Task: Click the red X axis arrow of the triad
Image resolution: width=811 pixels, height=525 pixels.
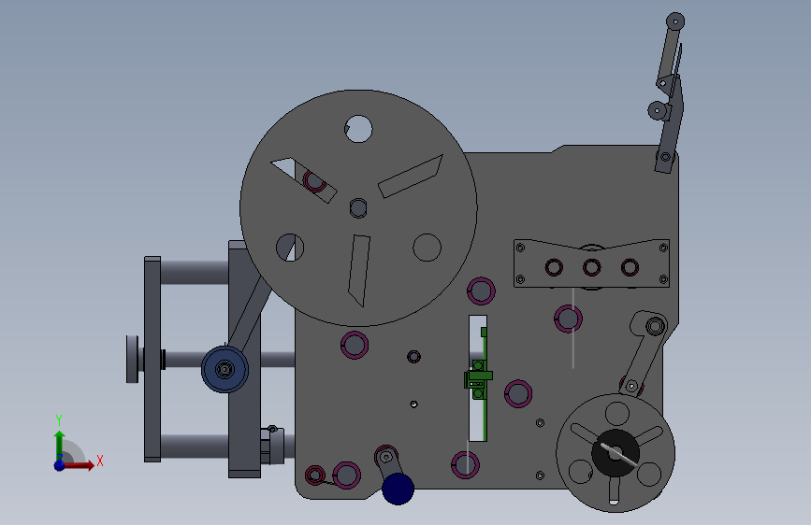Action: click(79, 465)
